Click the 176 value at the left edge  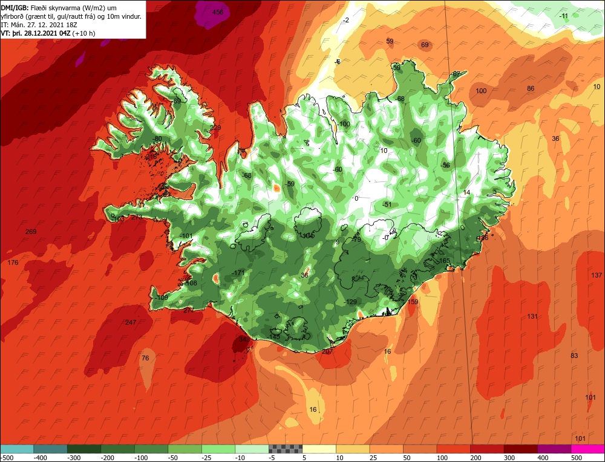13,262
